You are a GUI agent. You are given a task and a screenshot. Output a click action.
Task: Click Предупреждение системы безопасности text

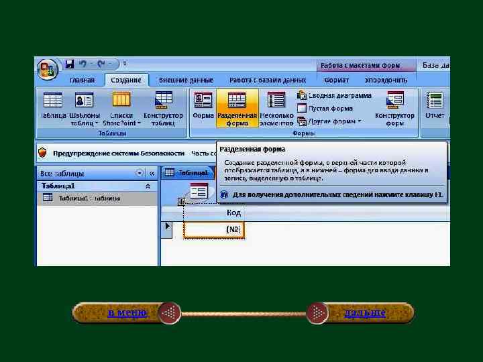[x=119, y=154]
